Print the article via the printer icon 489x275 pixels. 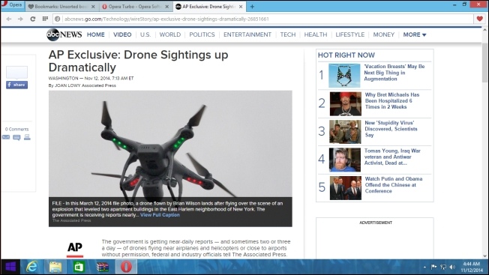(x=27, y=137)
